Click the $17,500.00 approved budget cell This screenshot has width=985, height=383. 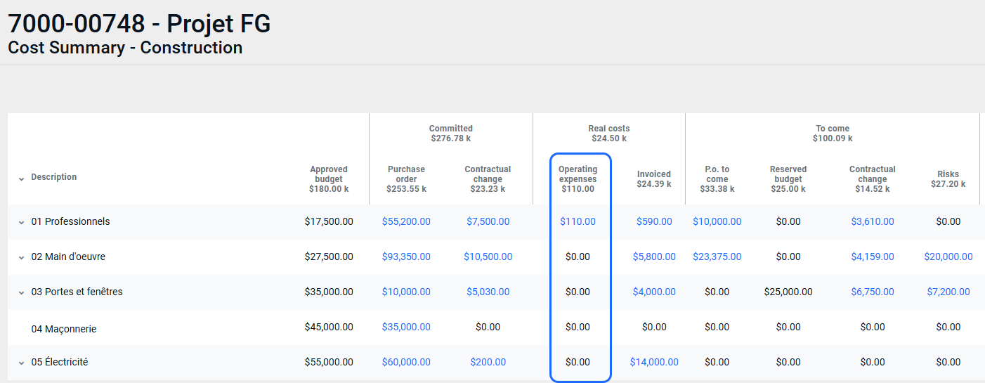coord(329,221)
